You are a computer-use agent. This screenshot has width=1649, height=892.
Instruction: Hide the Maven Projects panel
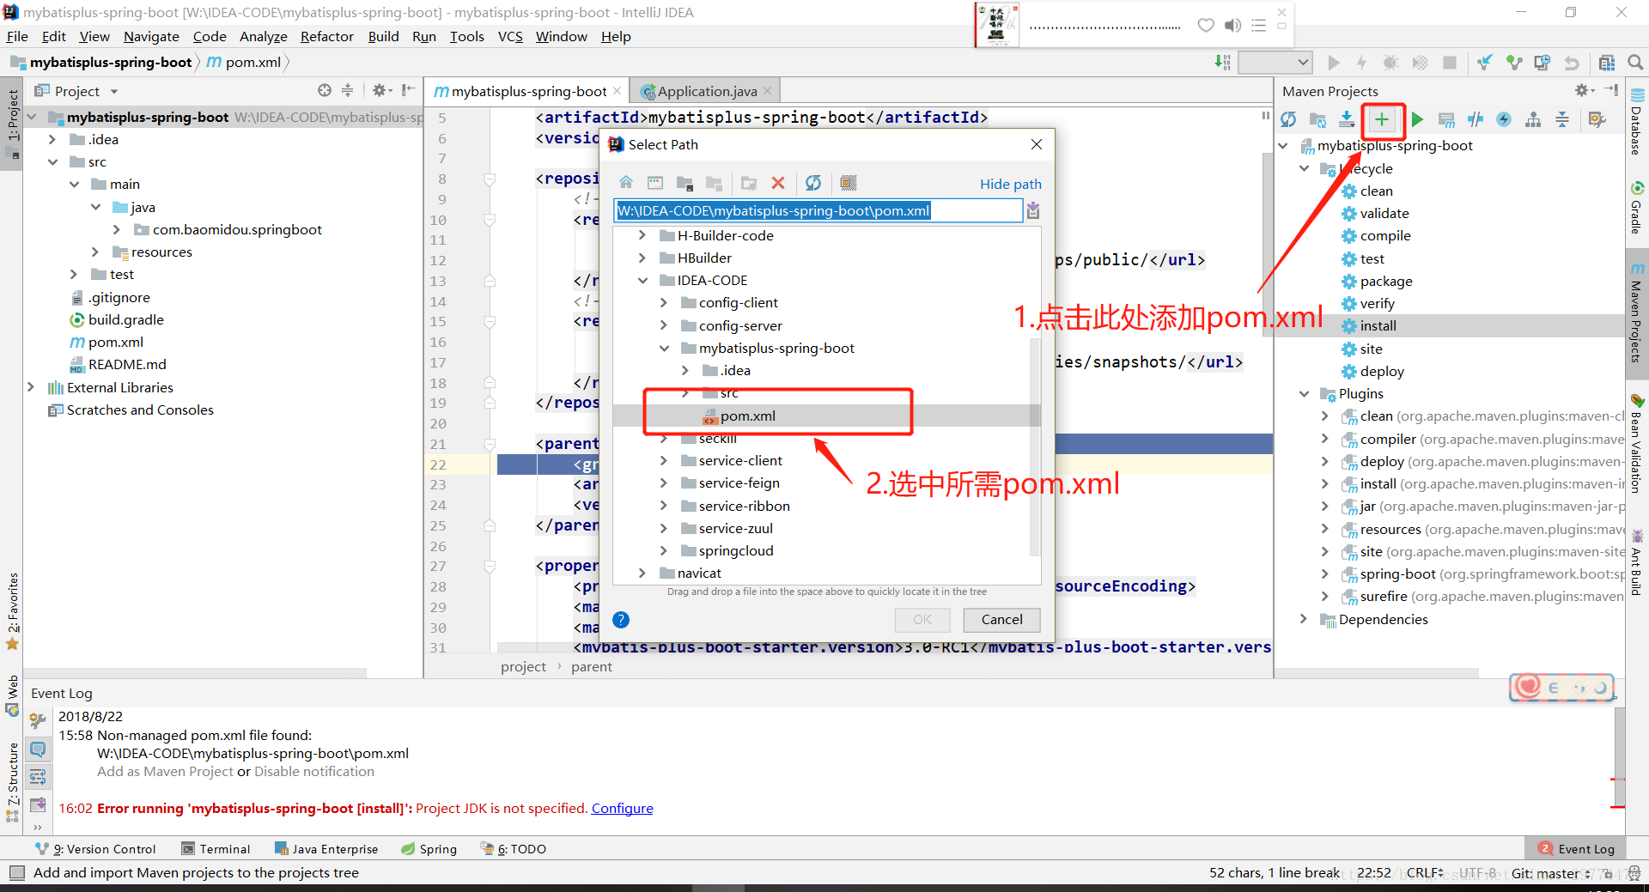coord(1611,90)
